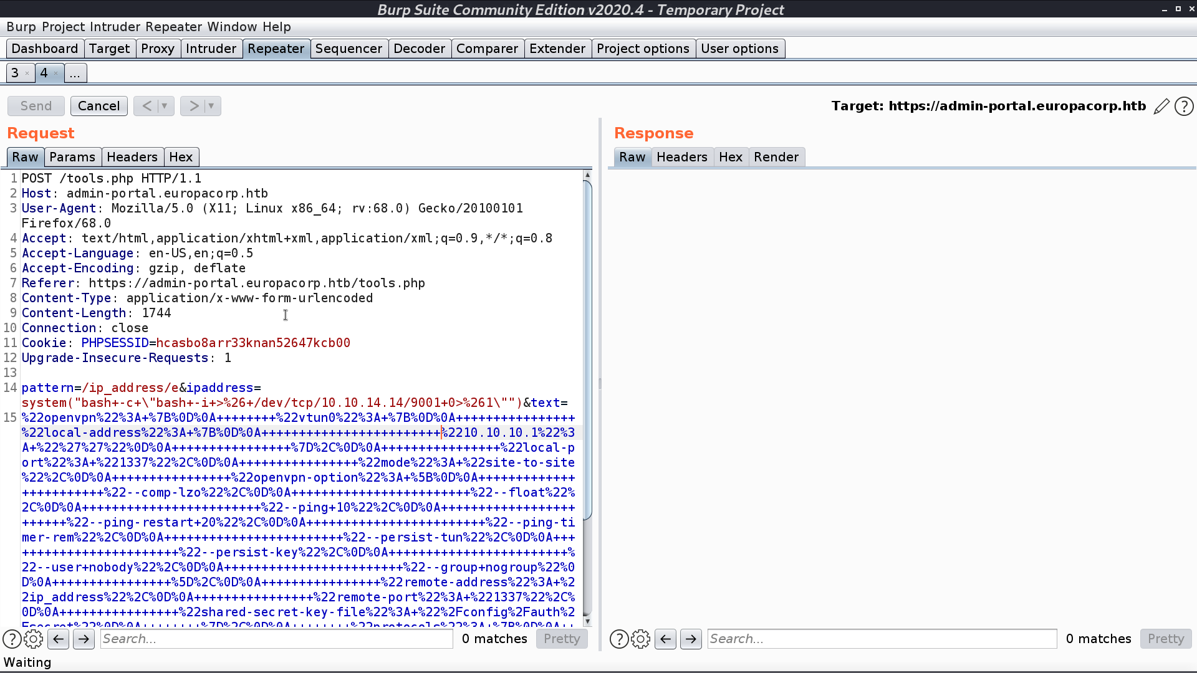Open the Burp menu
1197x673 pixels.
coord(21,27)
